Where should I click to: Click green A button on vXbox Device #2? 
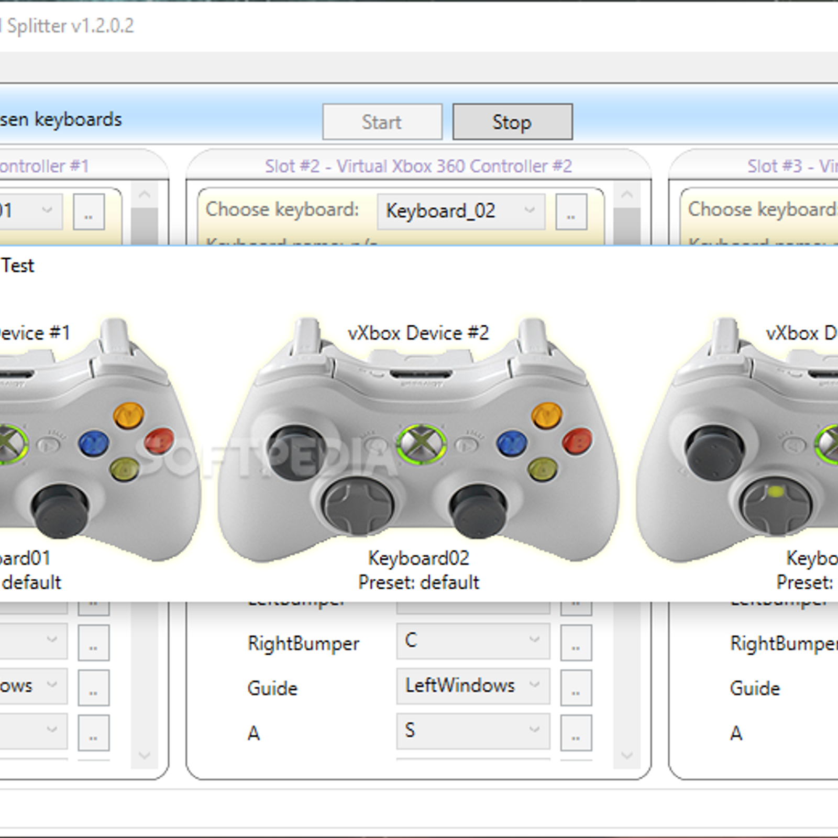click(x=543, y=469)
